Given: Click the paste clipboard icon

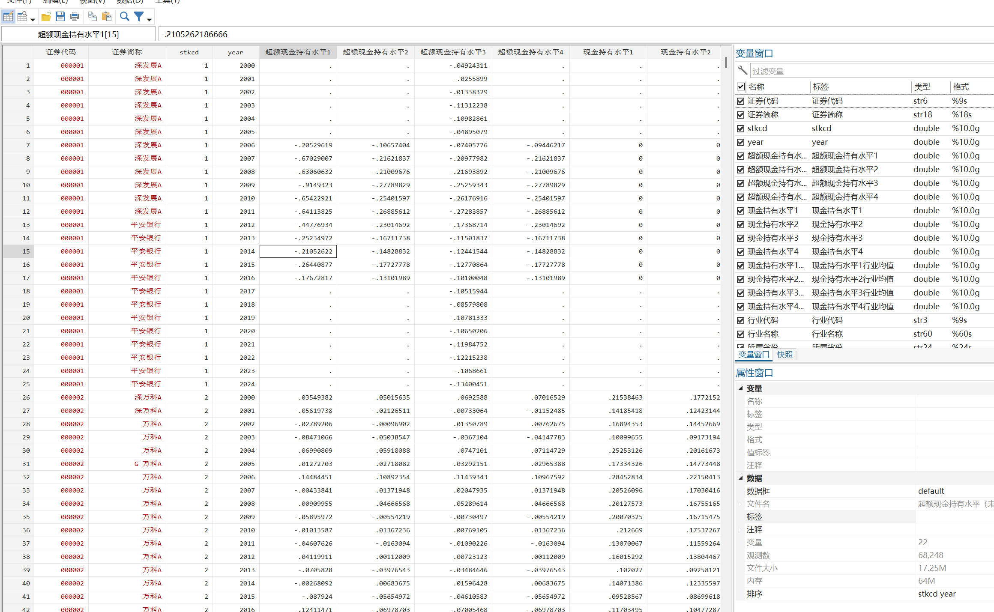Looking at the screenshot, I should tap(107, 17).
